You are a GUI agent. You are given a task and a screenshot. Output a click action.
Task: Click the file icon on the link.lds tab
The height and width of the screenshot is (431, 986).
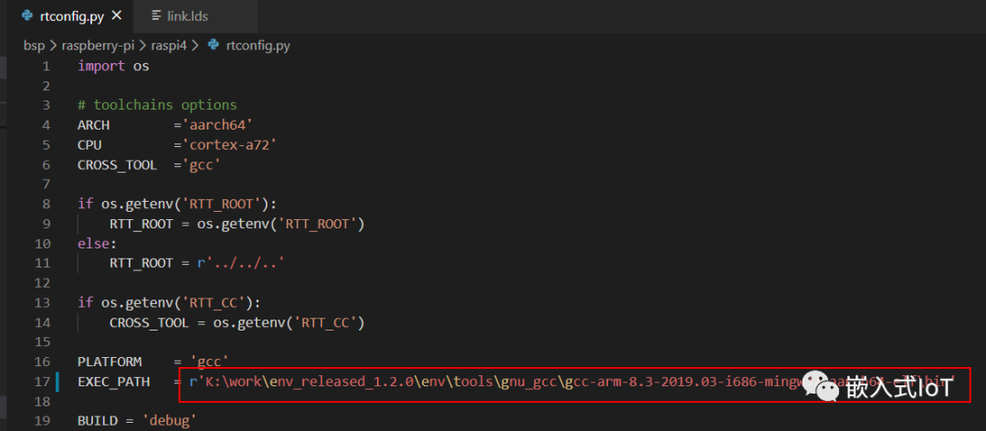[x=155, y=16]
